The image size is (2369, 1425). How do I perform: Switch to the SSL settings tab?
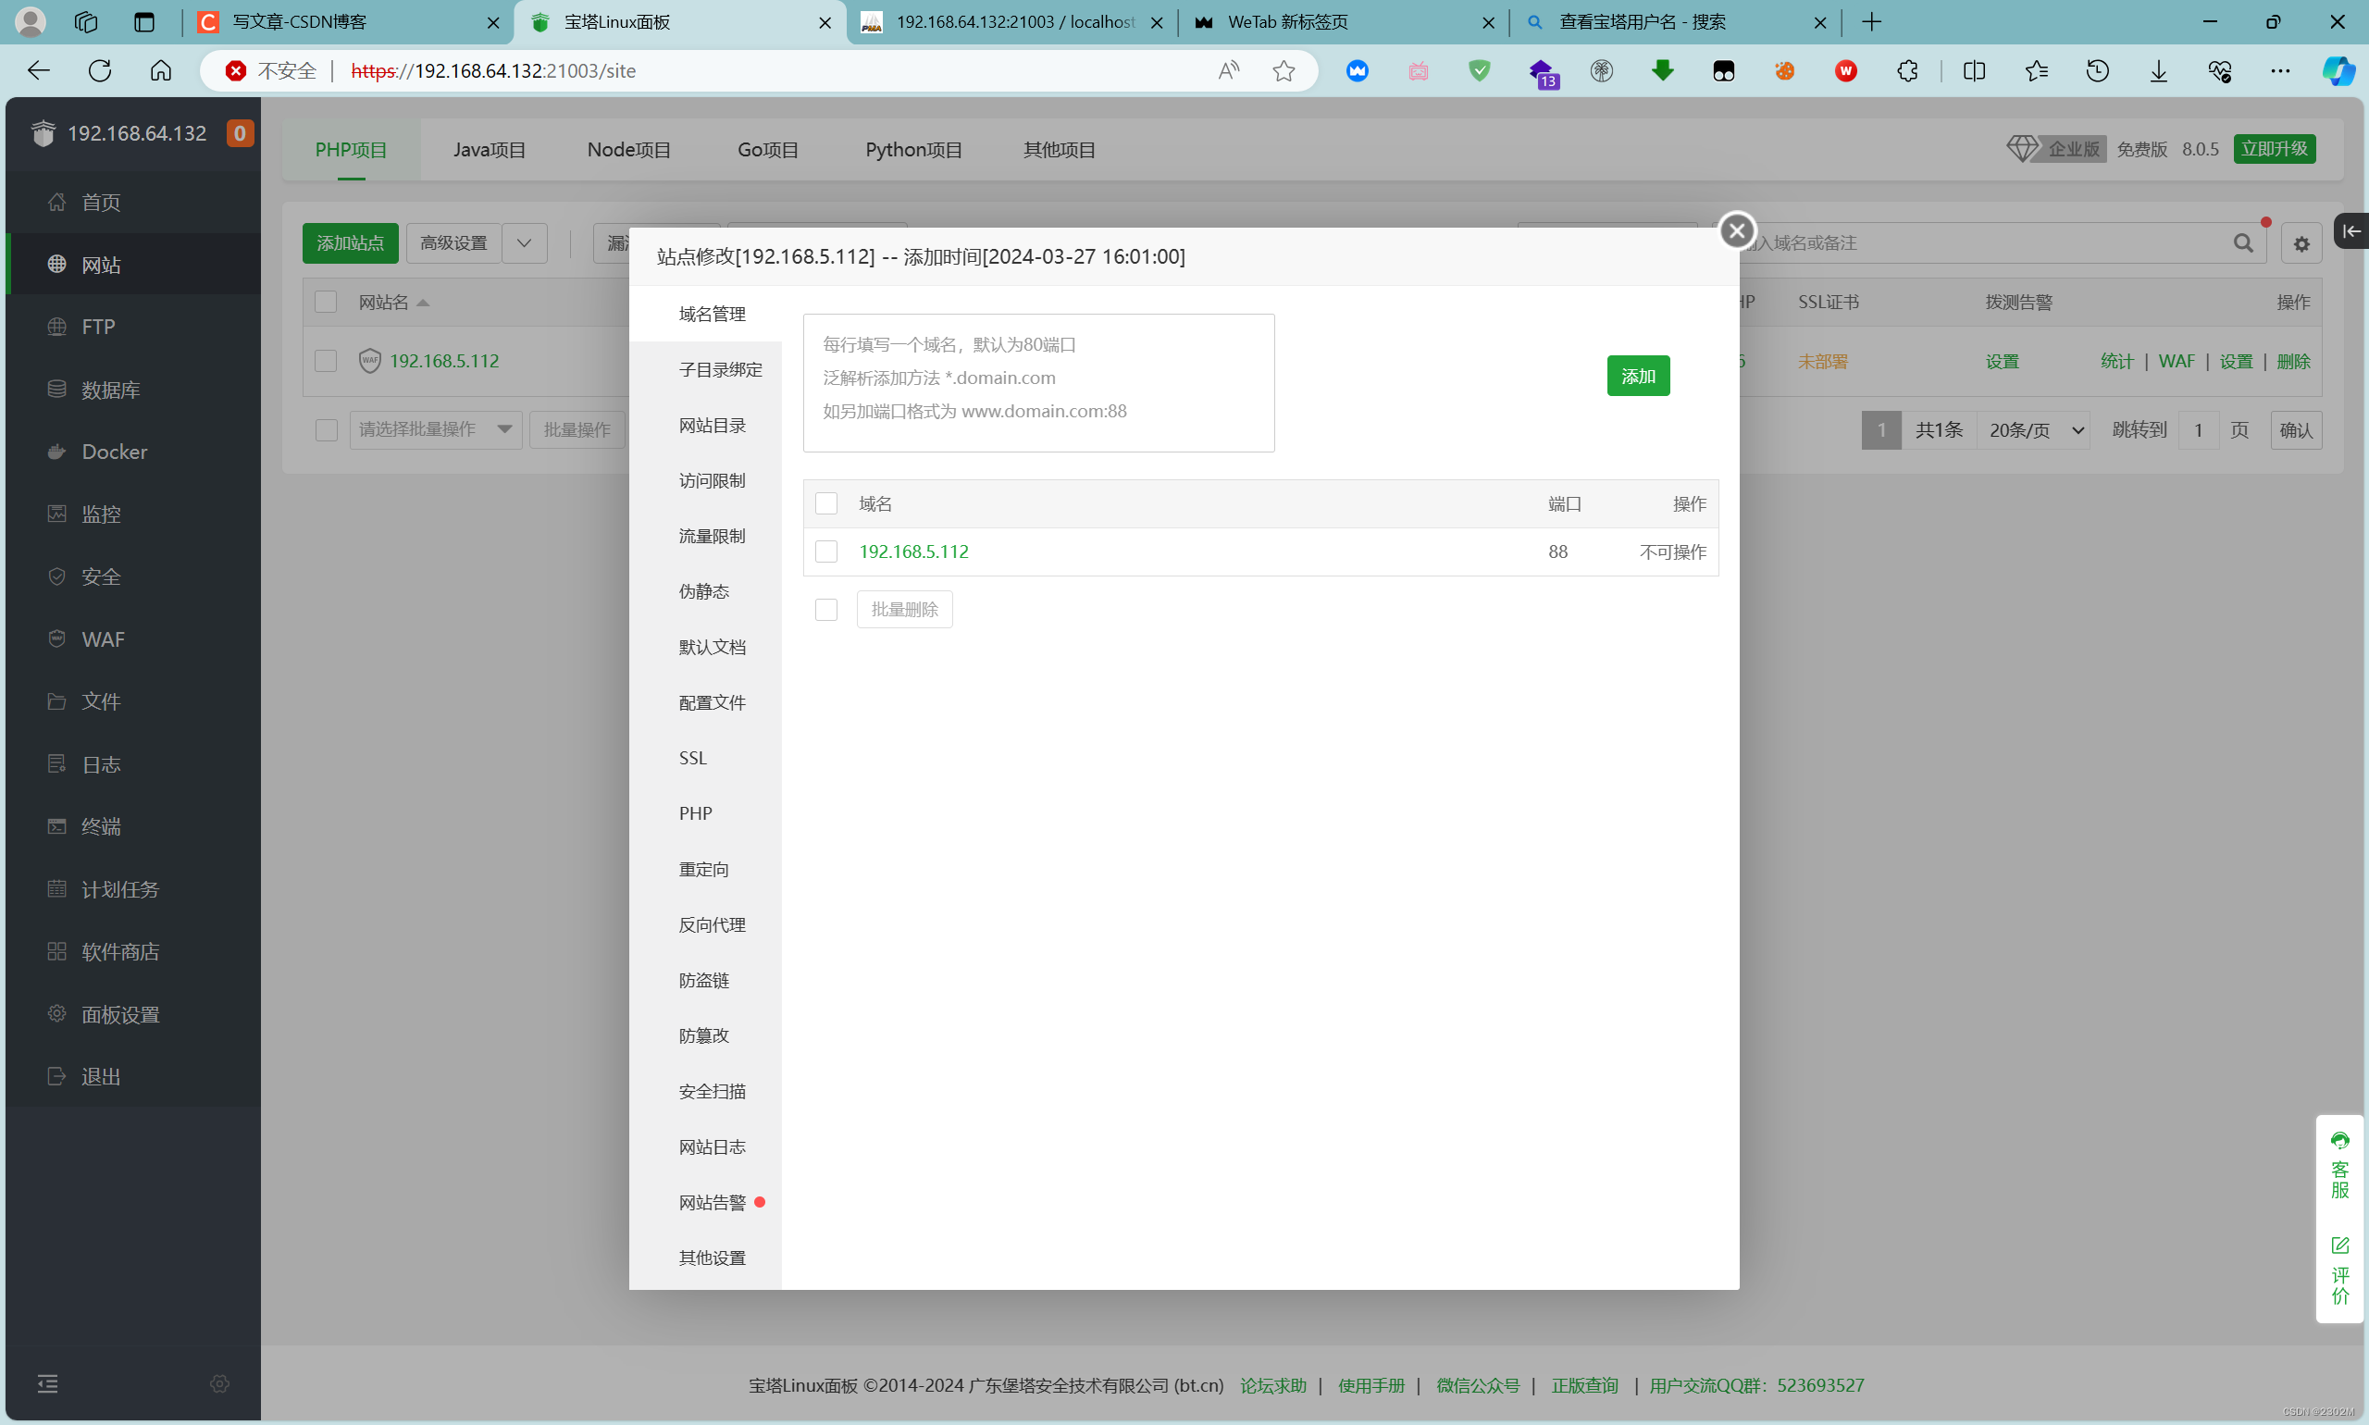(692, 758)
